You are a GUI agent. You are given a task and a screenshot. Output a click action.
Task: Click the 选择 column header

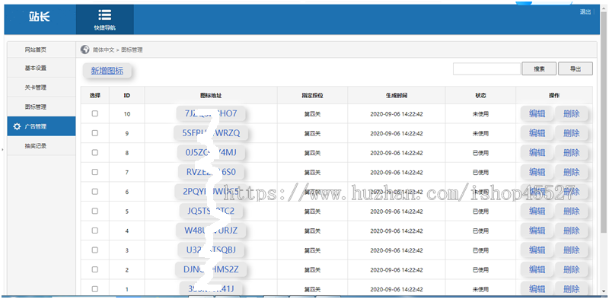94,95
